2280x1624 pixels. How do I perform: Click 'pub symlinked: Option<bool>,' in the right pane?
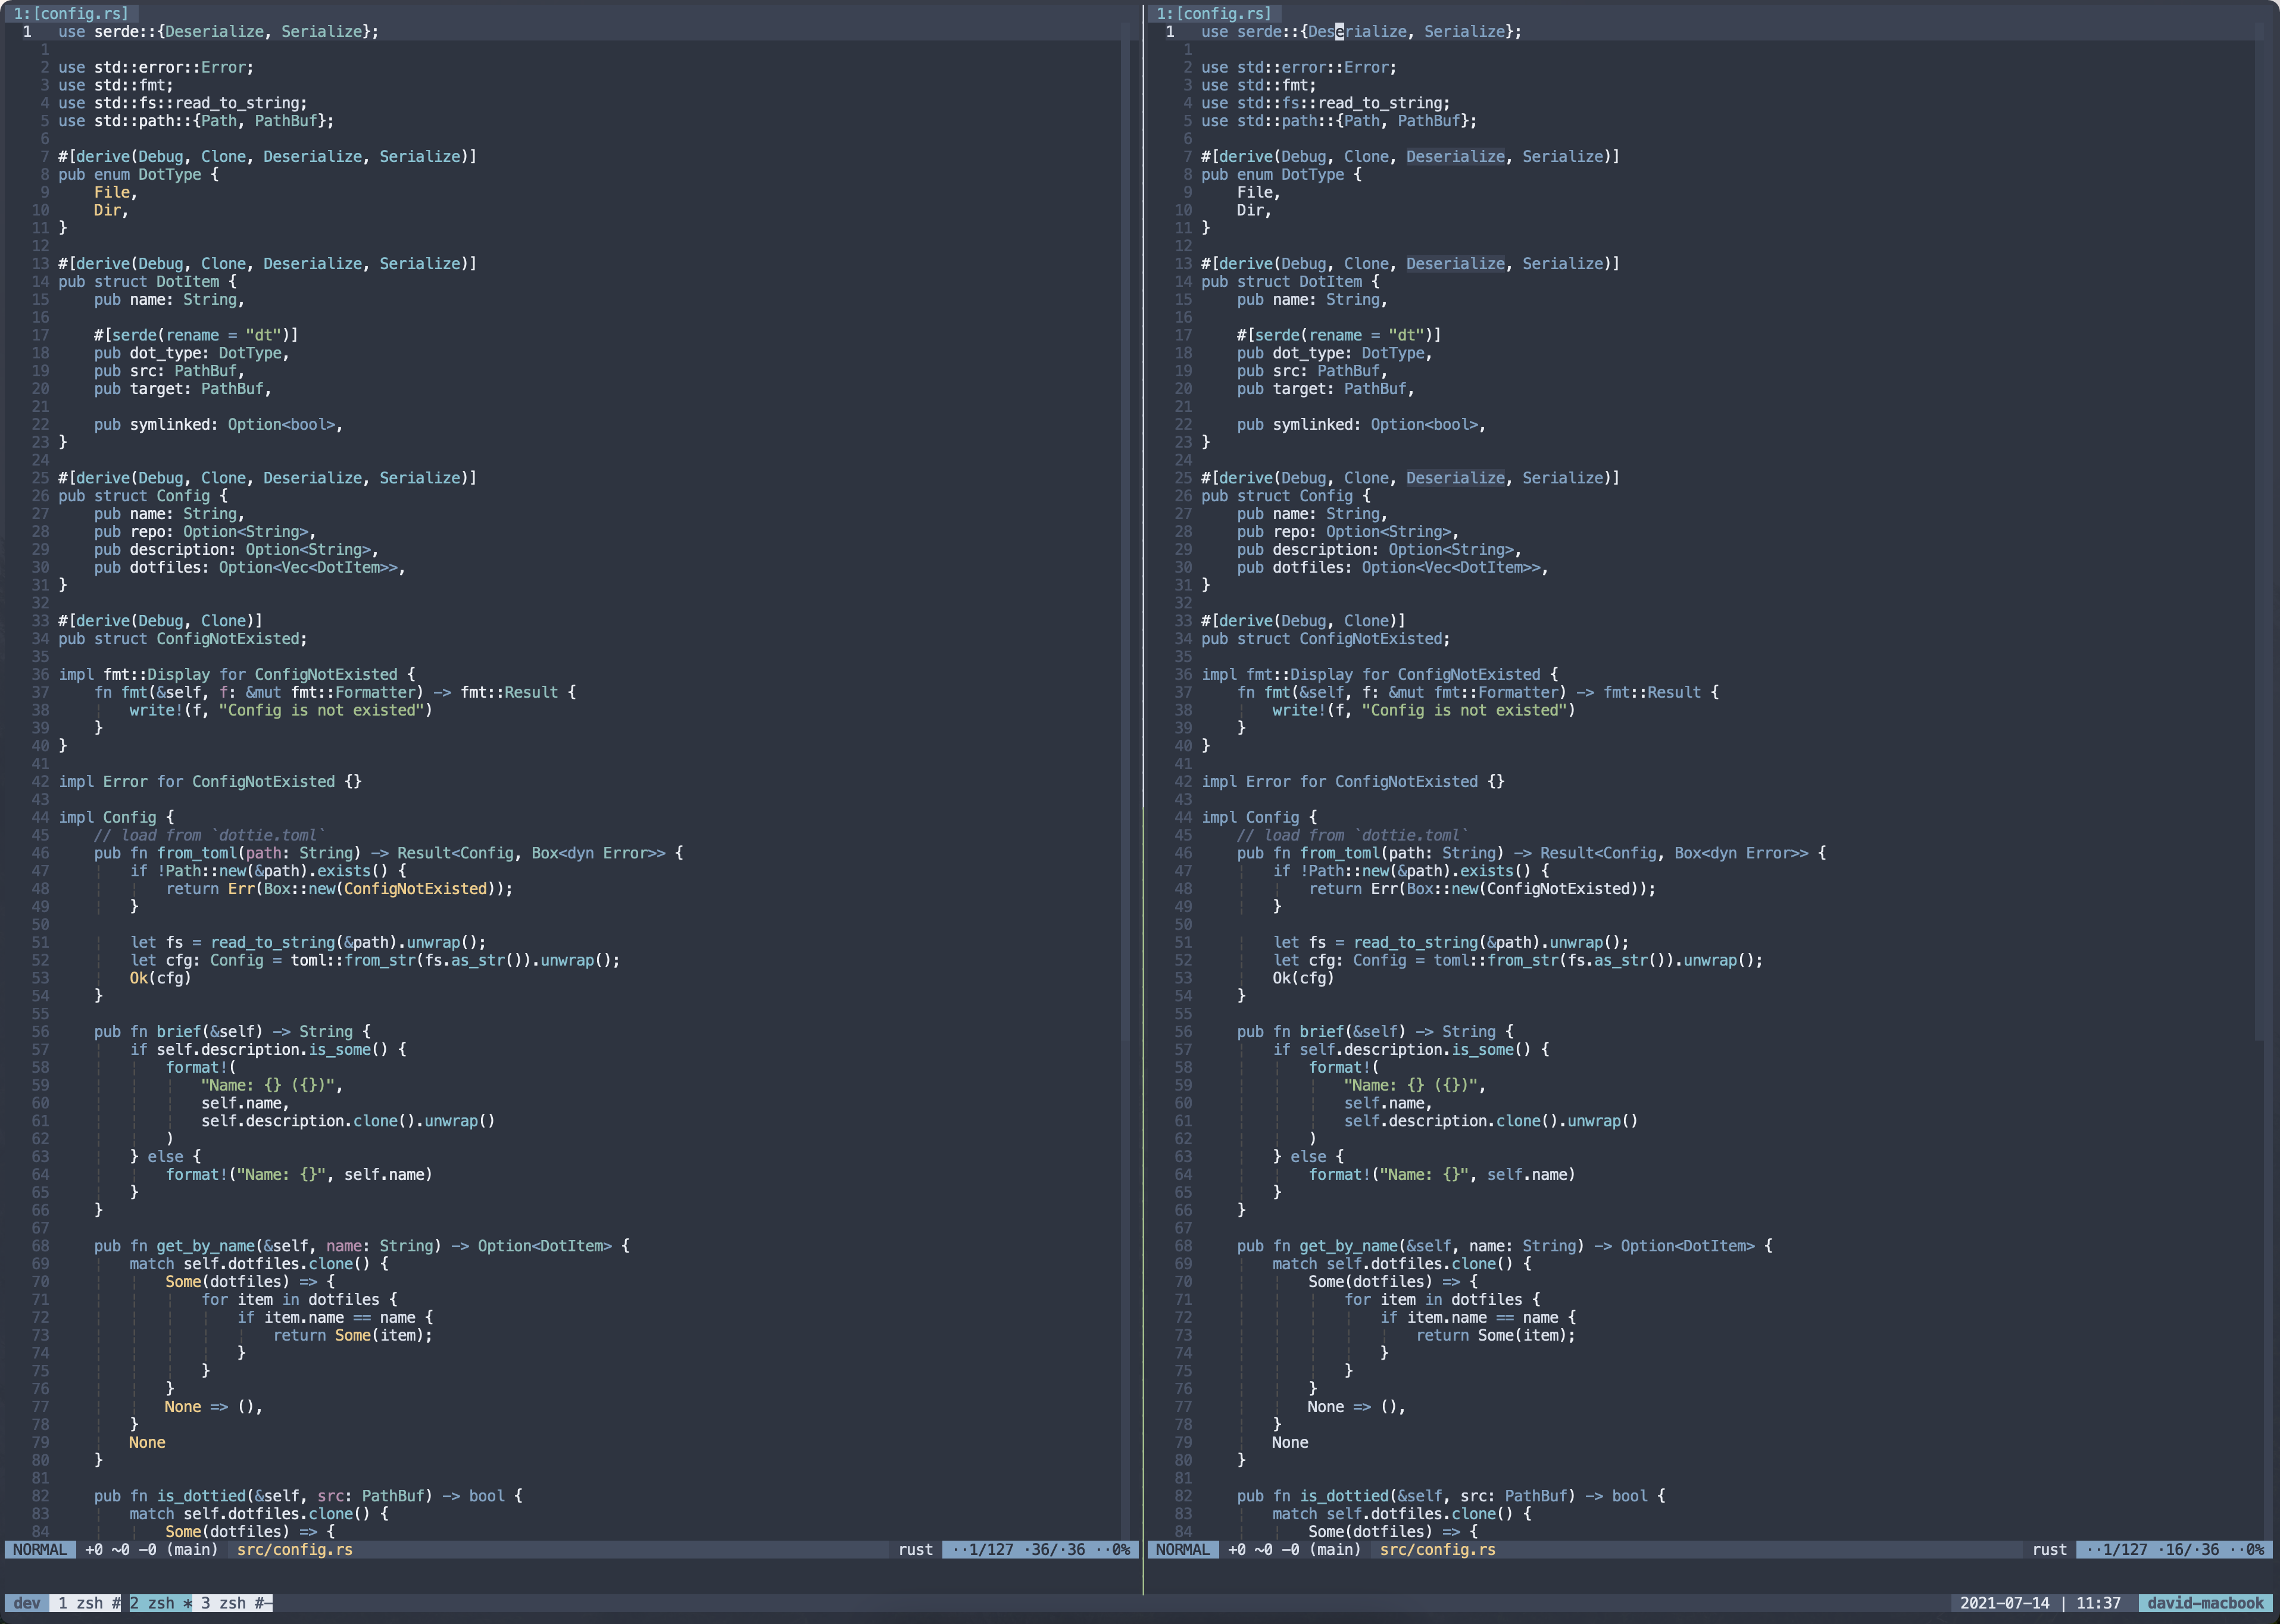1362,424
